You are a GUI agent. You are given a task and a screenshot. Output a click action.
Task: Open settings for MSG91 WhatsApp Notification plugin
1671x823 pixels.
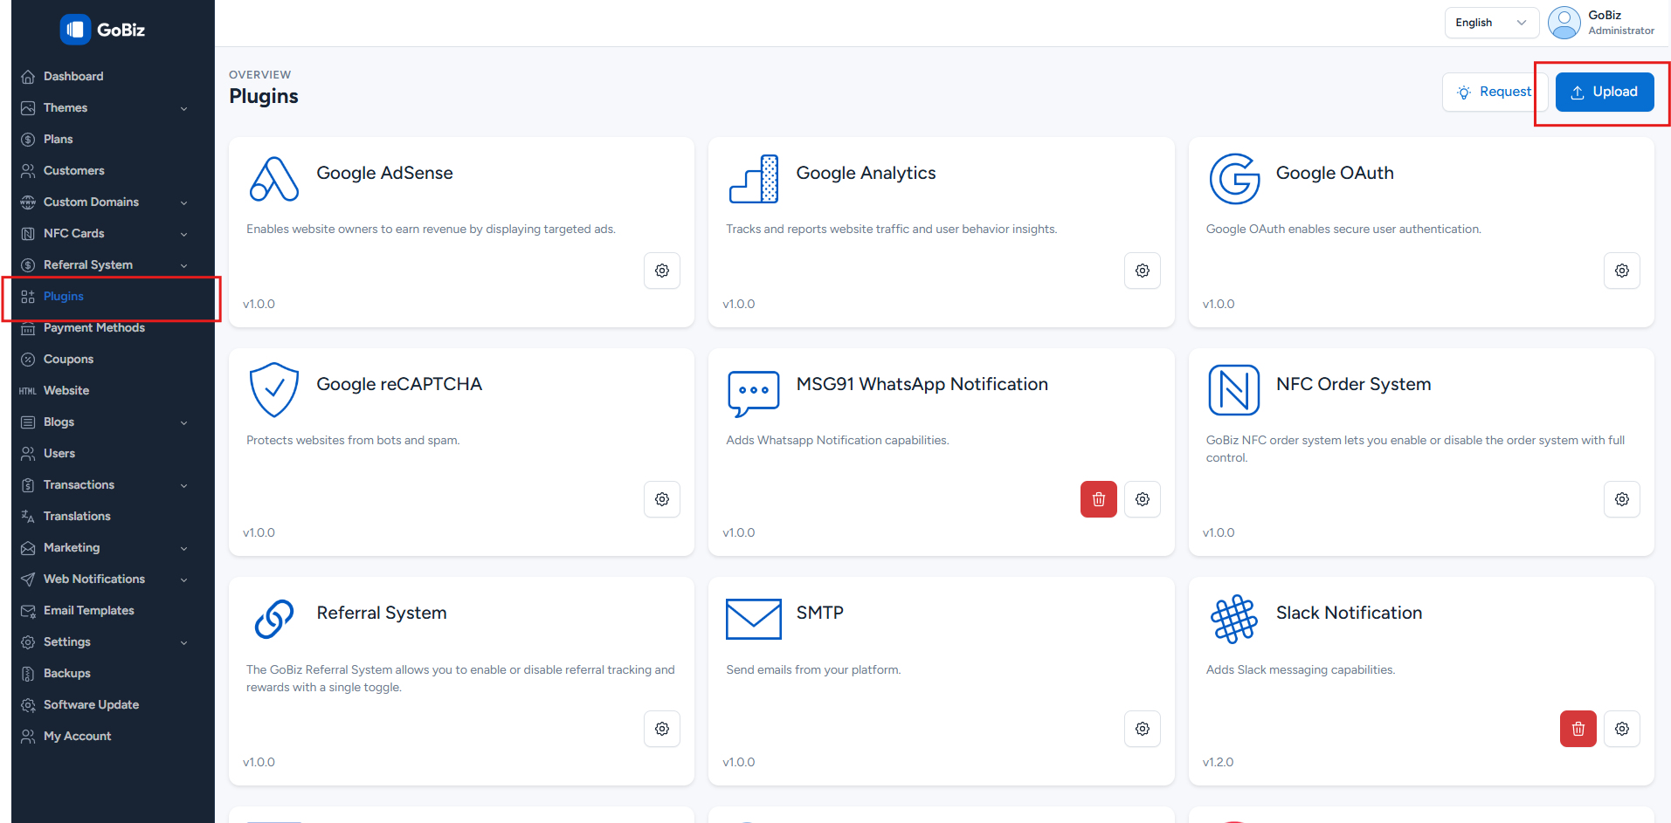click(1142, 499)
